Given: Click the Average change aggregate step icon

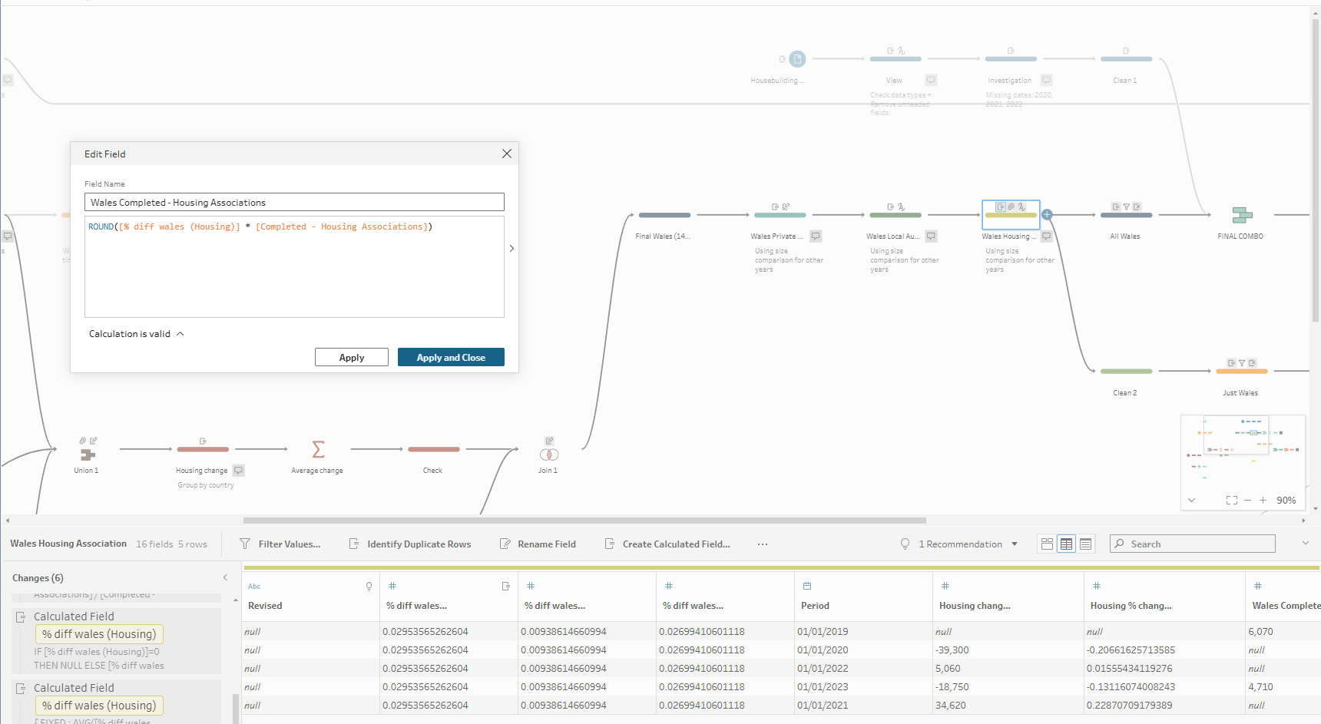Looking at the screenshot, I should (318, 449).
